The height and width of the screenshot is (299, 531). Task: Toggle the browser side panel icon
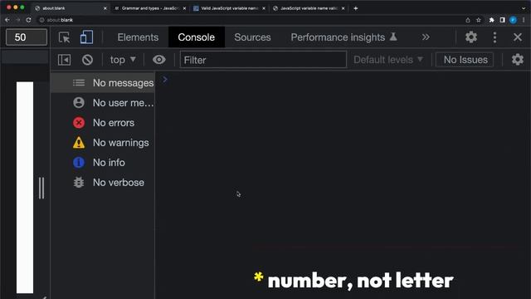pyautogui.click(x=503, y=20)
